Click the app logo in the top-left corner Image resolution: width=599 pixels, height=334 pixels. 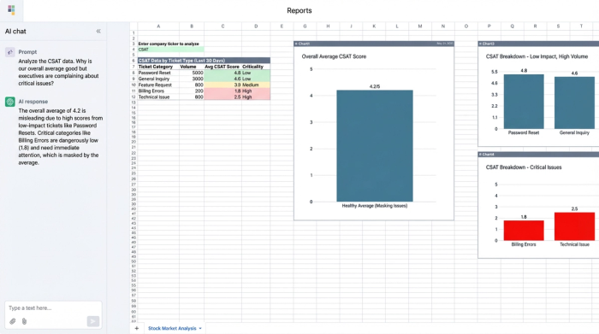pos(11,10)
